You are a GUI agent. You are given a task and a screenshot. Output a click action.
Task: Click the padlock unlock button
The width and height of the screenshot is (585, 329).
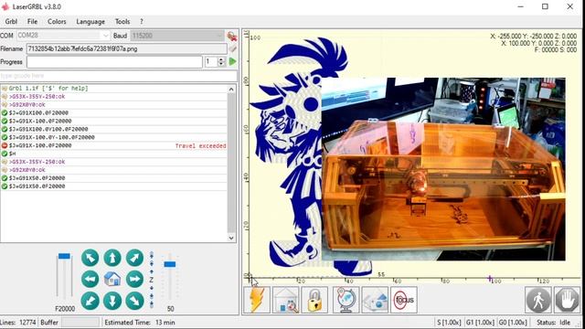pos(314,300)
